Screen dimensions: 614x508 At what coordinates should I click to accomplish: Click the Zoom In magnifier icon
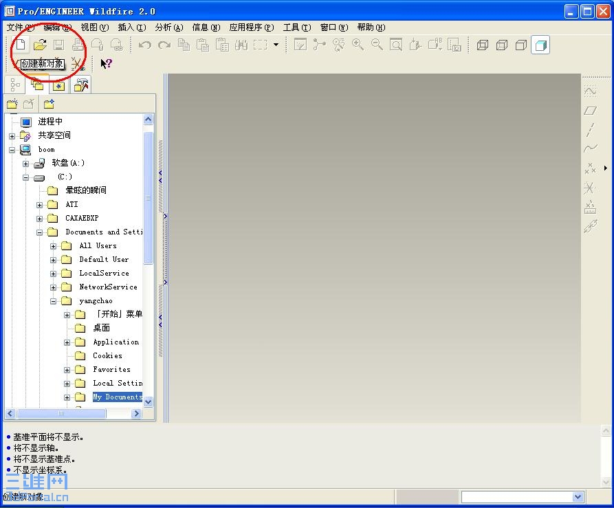(358, 45)
